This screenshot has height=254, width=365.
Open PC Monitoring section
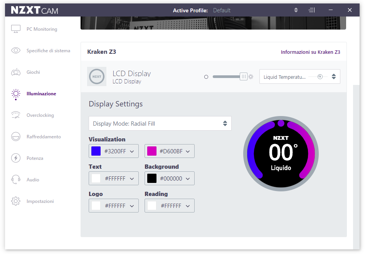coord(42,29)
